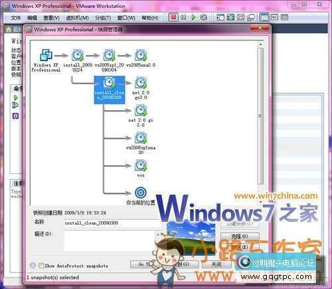Screen dimensions: 332x289
Task: Open the 分组(T) menu
Action: (x=103, y=18)
